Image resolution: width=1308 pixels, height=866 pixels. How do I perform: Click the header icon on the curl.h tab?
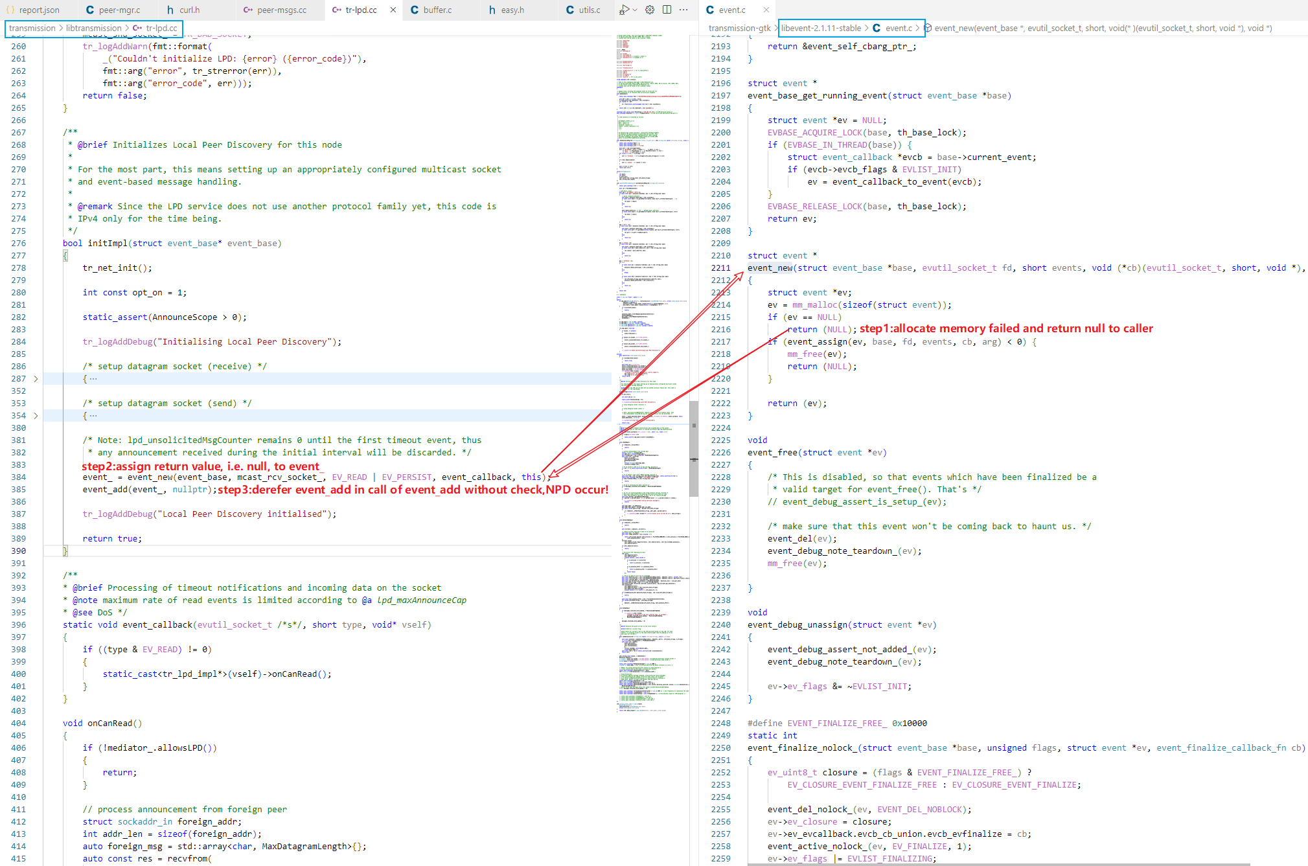170,10
